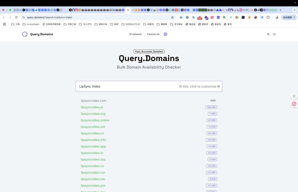Click the 9 EUR price badge

click(x=212, y=179)
